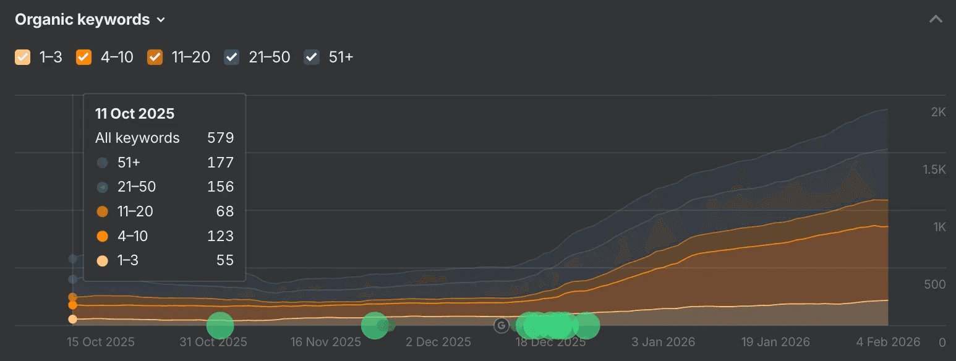Click the 31 Oct 2025 axis label
The width and height of the screenshot is (956, 361).
(213, 342)
